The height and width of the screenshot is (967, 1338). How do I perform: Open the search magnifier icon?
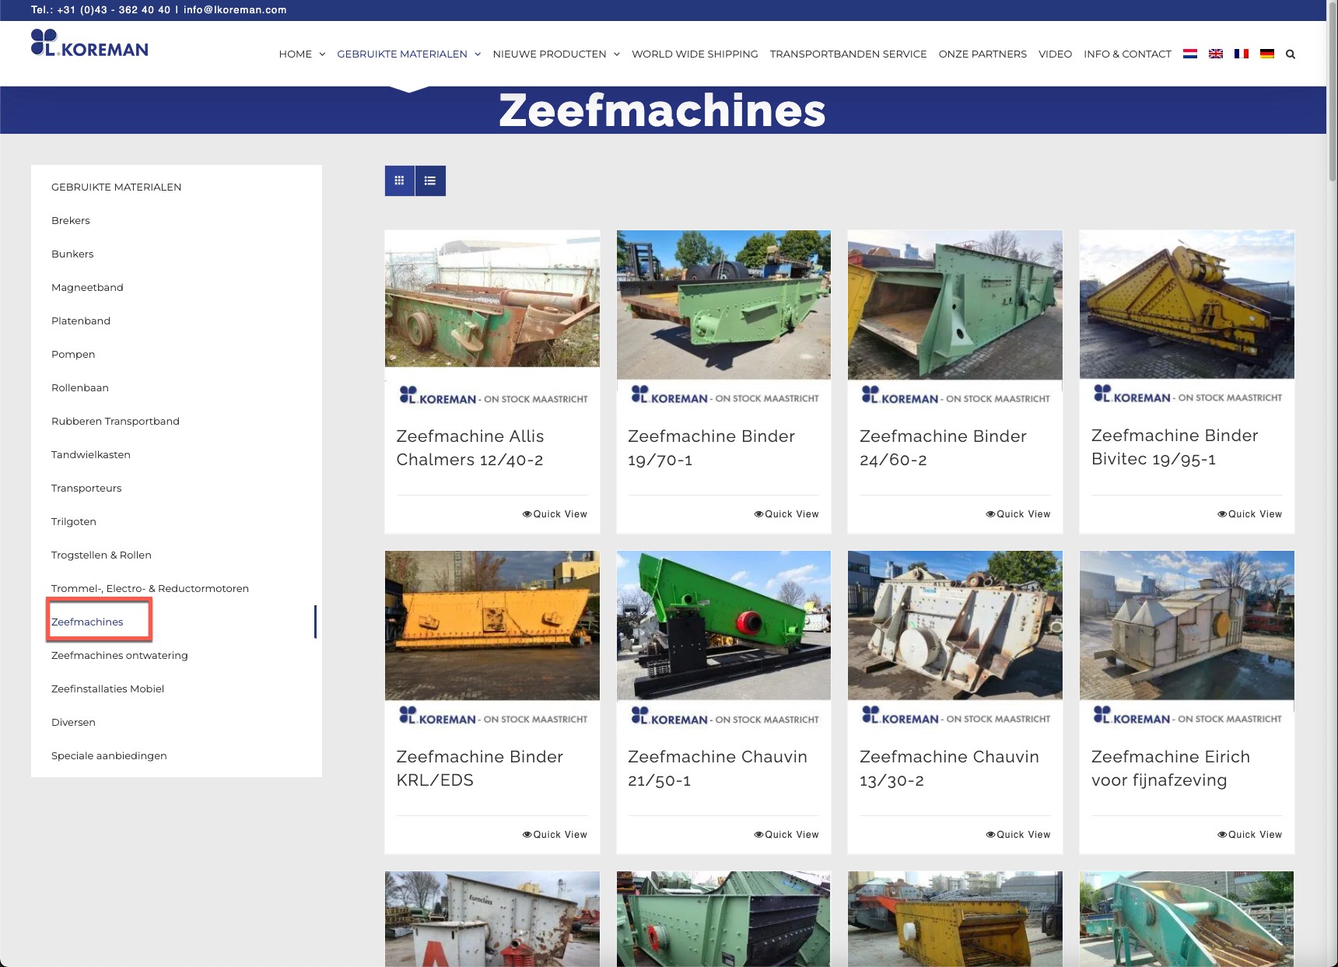coord(1291,54)
